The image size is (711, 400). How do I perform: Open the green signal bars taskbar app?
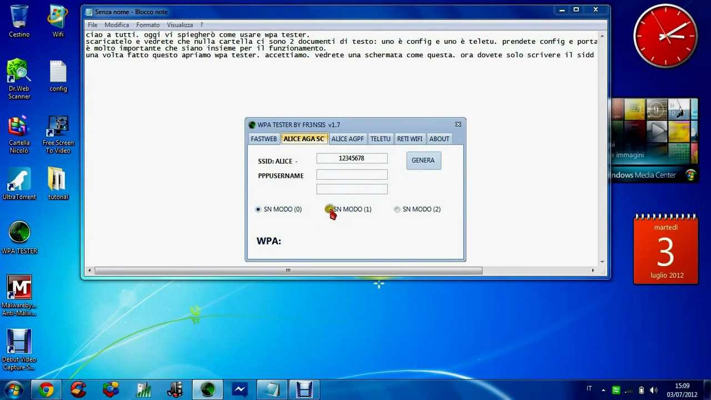click(143, 389)
